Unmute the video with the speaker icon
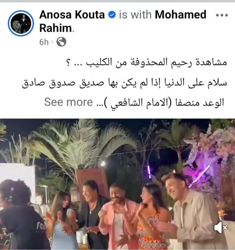This screenshot has height=250, width=235. click(x=221, y=227)
